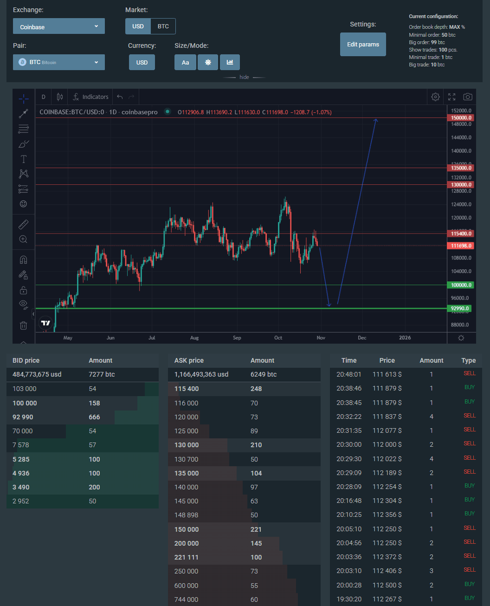The height and width of the screenshot is (606, 490).
Task: Toggle magnet mode in chart toolbar
Action: point(23,260)
